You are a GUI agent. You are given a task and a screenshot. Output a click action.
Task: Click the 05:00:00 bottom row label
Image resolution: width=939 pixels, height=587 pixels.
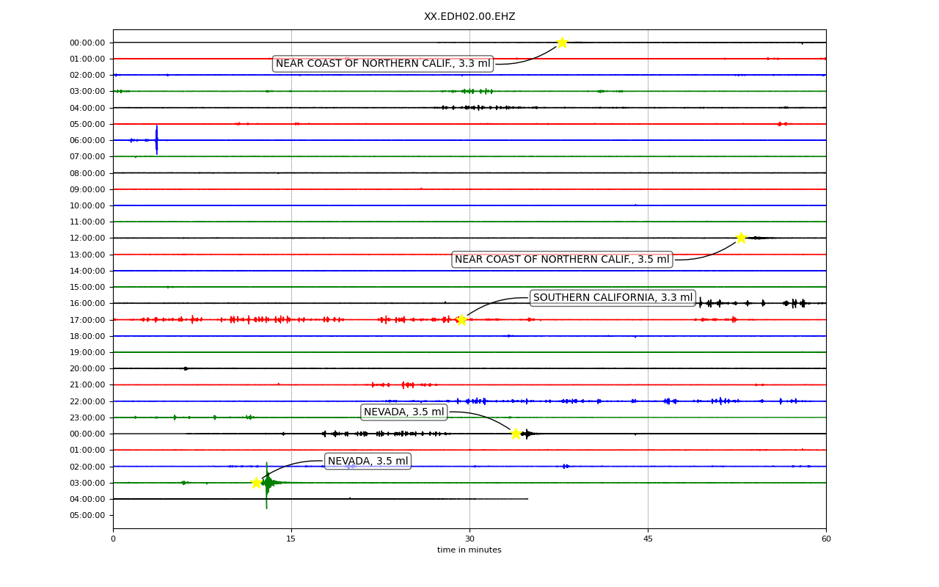87,515
